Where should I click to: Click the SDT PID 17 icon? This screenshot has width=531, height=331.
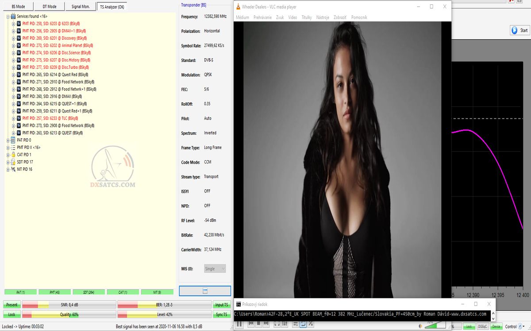pyautogui.click(x=13, y=162)
